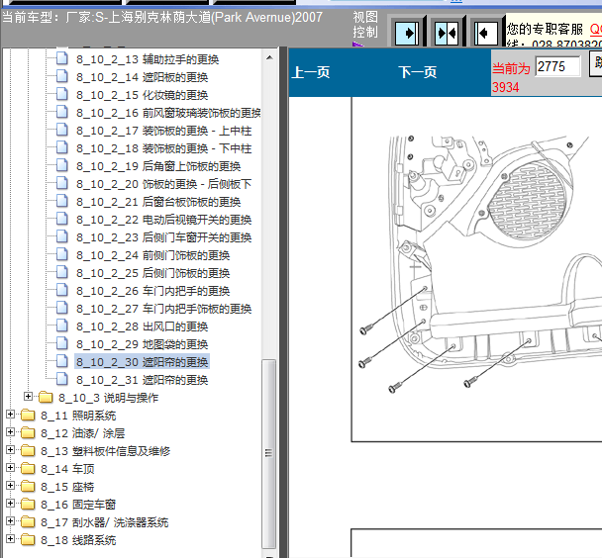Screen dimensions: 602x558
Task: Open 8_10_2_22 电动后视镜开关的更换
Action: (x=164, y=220)
